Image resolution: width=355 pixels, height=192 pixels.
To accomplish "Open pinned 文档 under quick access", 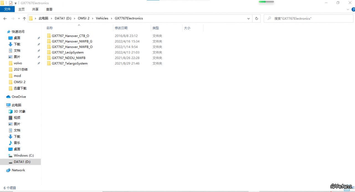I will [17, 50].
